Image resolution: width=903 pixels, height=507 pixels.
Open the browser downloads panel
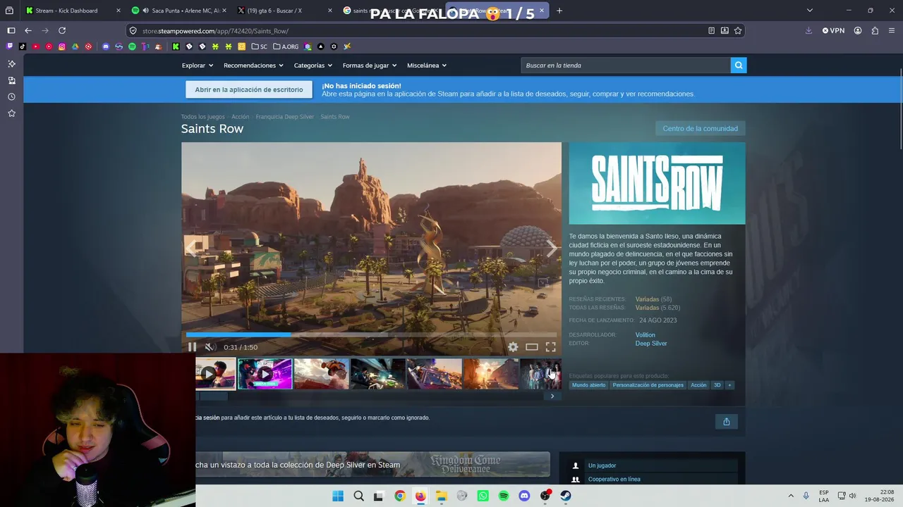(x=808, y=31)
